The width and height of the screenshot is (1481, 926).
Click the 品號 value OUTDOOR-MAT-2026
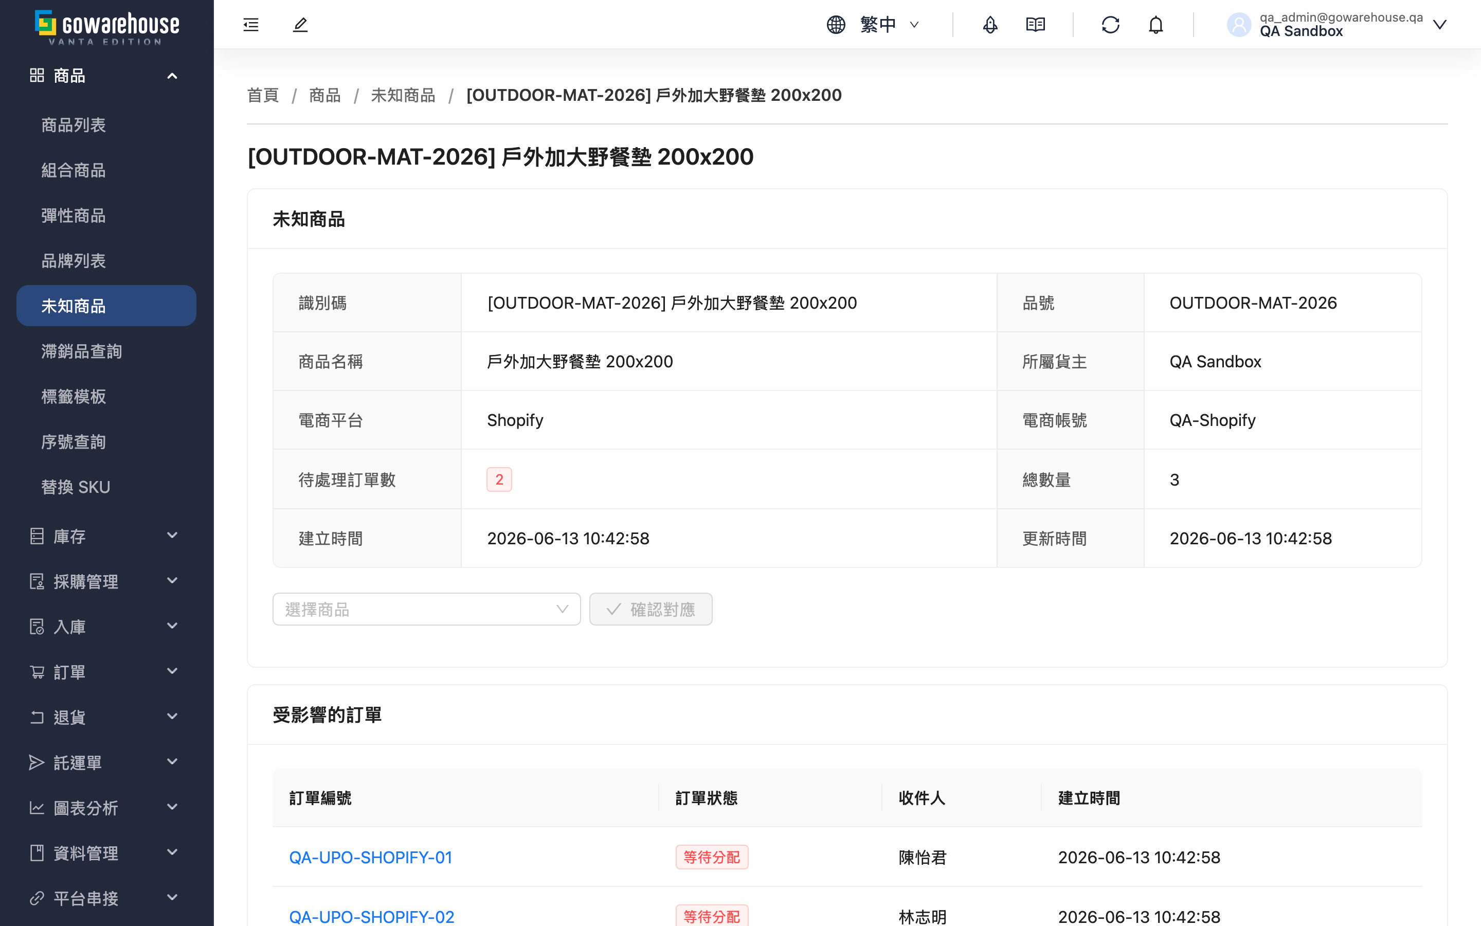1253,303
